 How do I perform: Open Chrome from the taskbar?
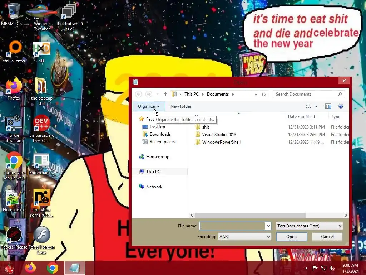[52, 268]
